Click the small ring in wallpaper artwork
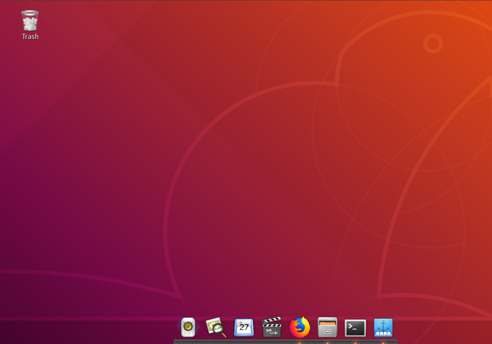This screenshot has height=344, width=492. [433, 44]
